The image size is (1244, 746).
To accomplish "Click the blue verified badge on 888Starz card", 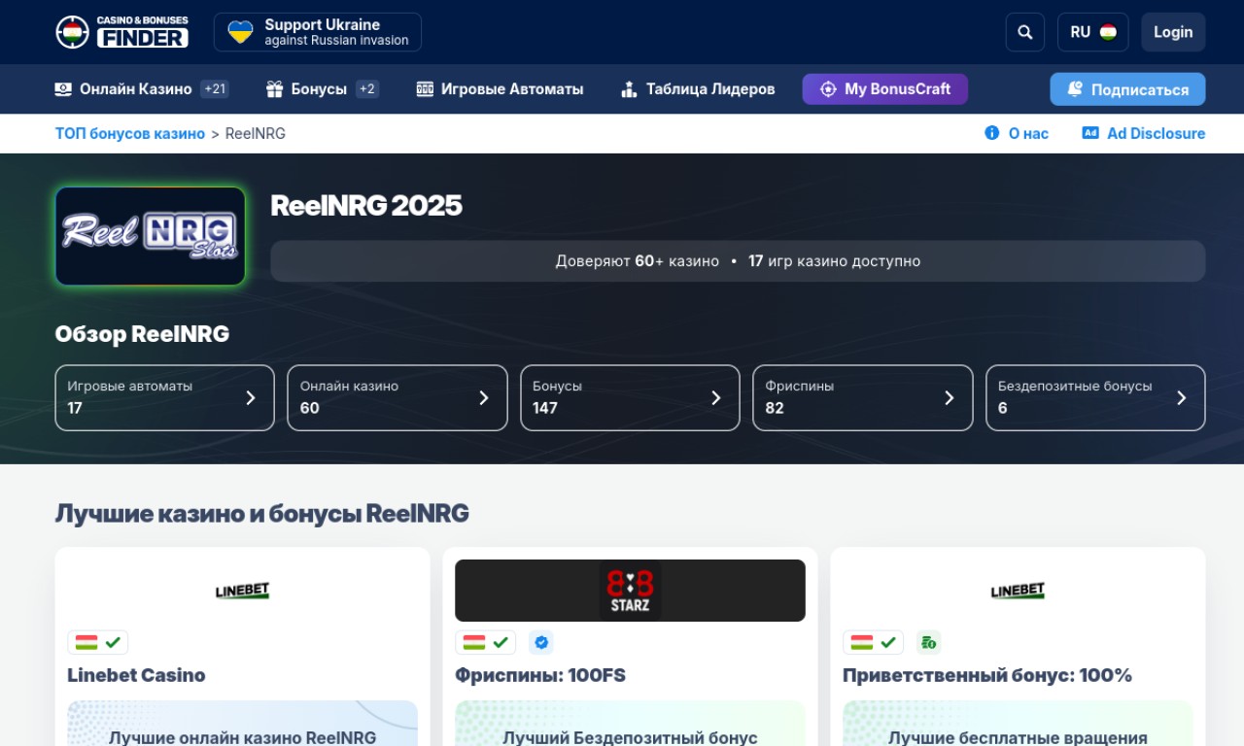I will [x=541, y=642].
